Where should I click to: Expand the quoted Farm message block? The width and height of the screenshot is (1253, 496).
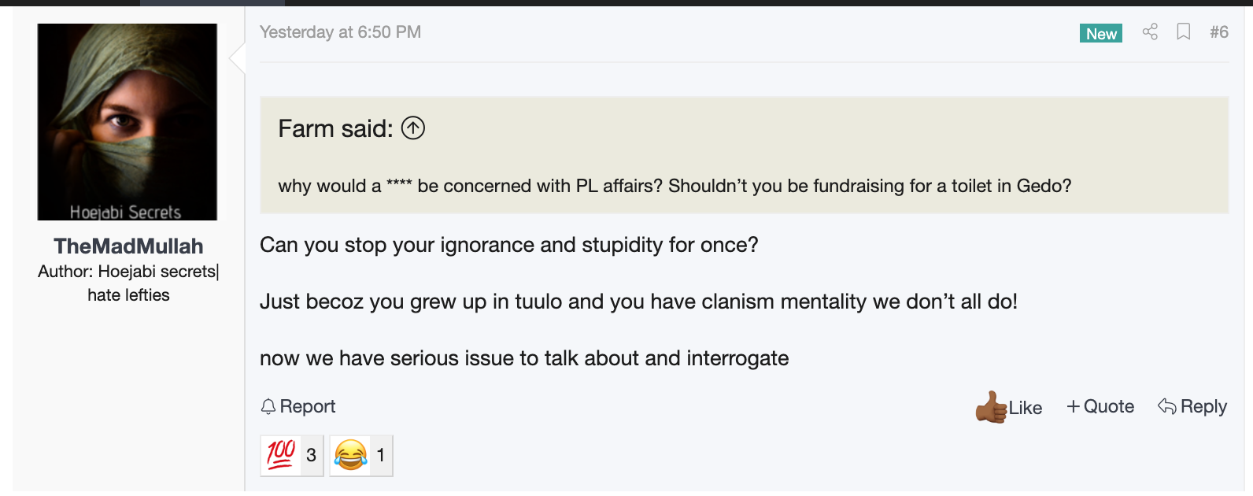click(x=744, y=155)
